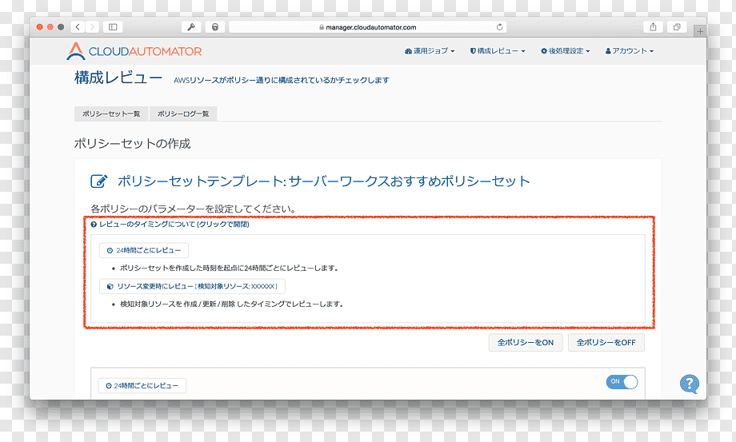The height and width of the screenshot is (442, 736).
Task: Click the 構成レビュー page heading
Action: 118,78
